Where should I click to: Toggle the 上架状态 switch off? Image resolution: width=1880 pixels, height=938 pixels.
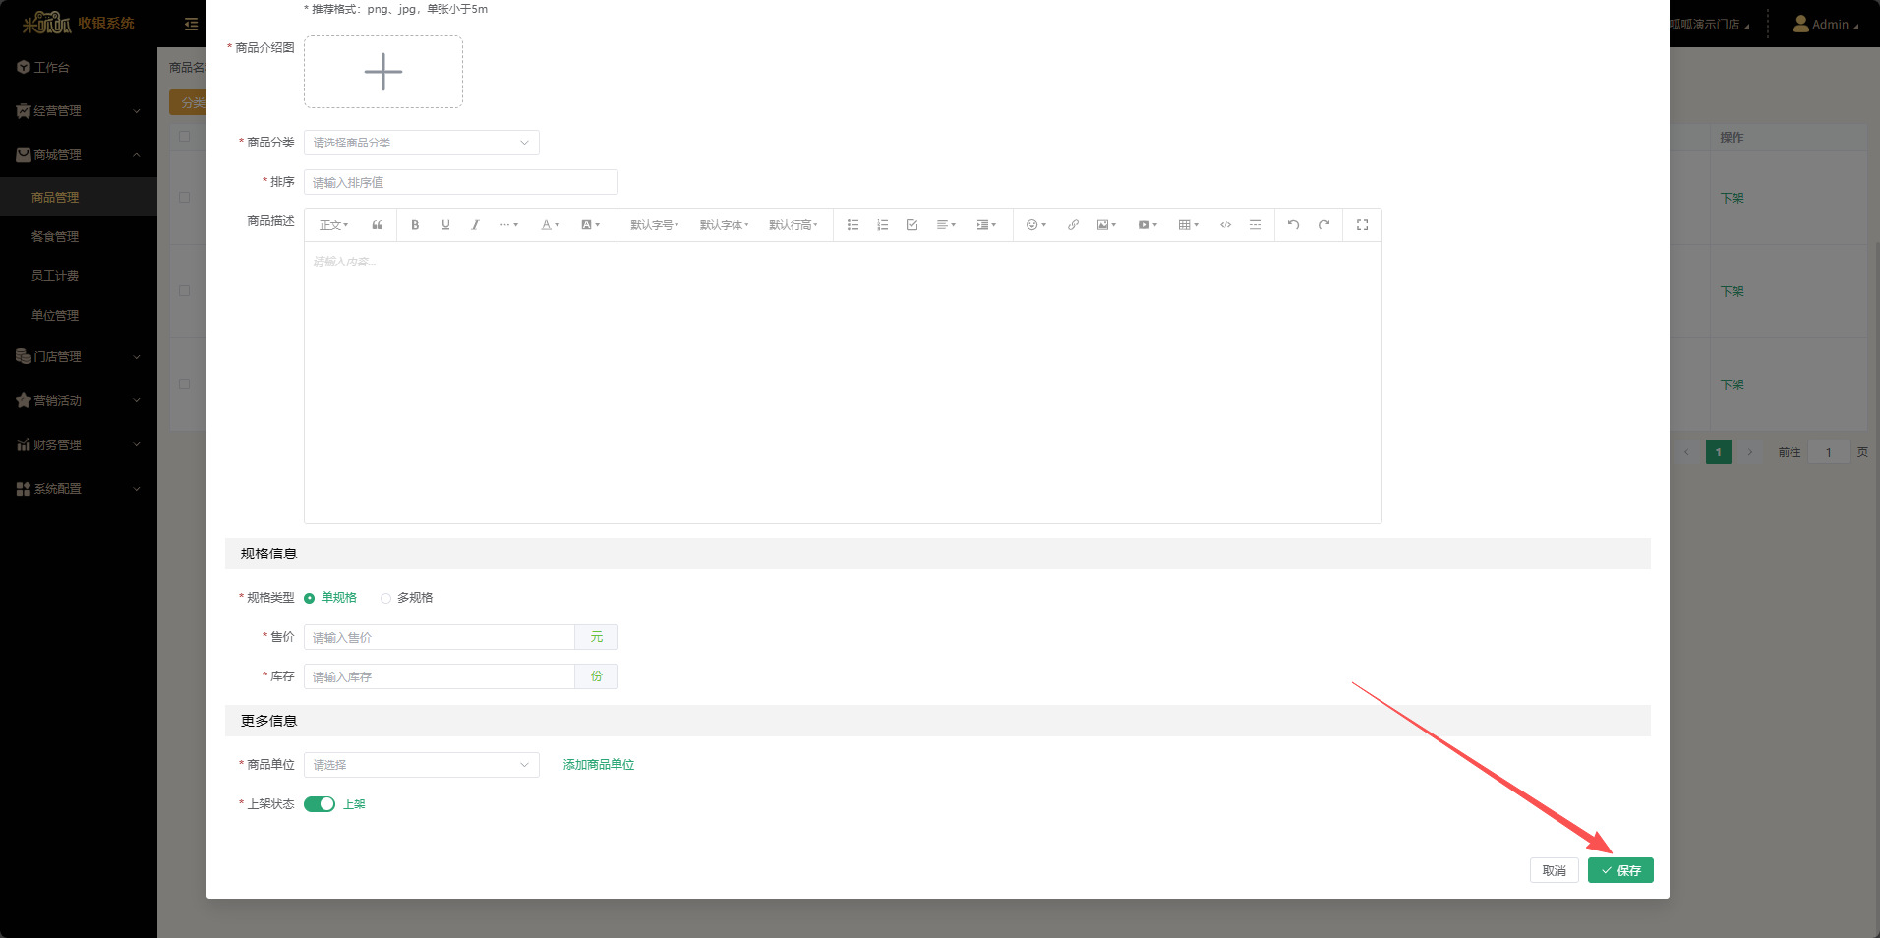[320, 803]
